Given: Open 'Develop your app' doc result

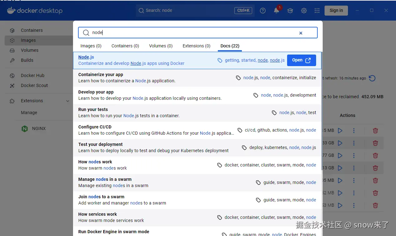Looking at the screenshot, I should pos(197,95).
